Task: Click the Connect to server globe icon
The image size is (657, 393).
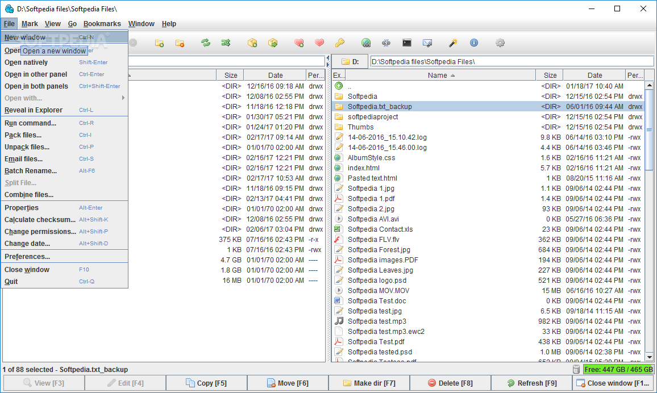Action: (x=366, y=43)
